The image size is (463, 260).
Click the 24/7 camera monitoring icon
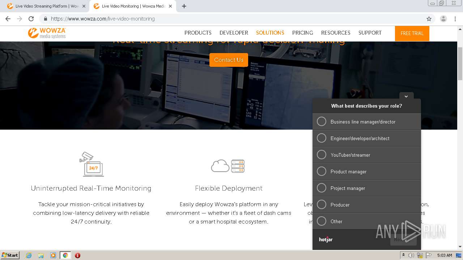(x=91, y=164)
